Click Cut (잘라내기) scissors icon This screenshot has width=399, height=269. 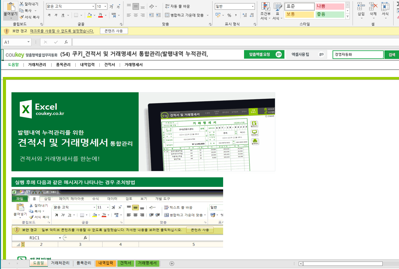21,4
